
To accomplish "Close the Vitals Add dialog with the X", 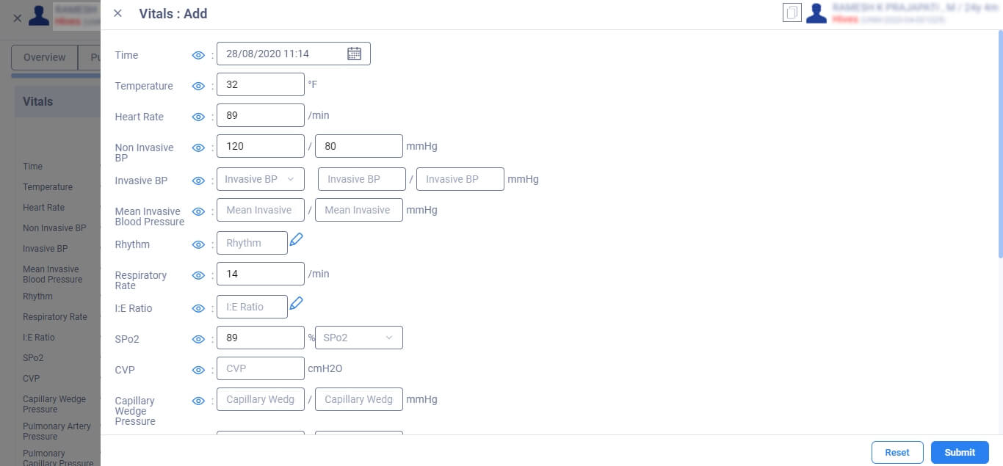I will click(117, 13).
